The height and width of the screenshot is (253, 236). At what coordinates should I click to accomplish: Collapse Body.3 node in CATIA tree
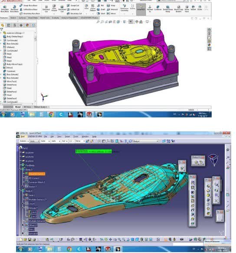point(20,169)
